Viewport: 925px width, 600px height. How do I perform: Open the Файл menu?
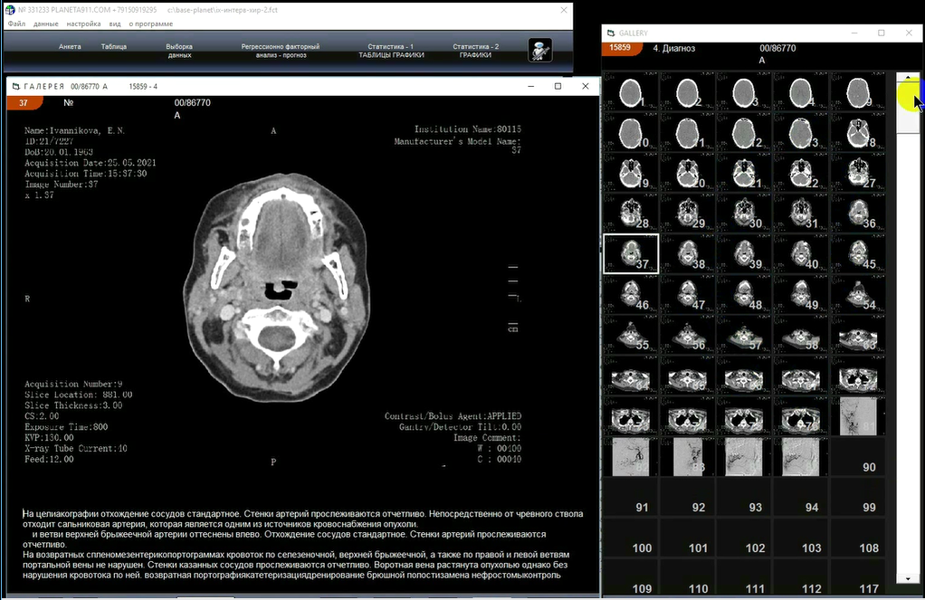[16, 24]
